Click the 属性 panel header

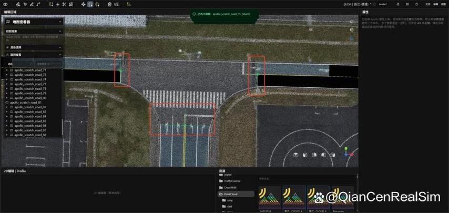365,12
